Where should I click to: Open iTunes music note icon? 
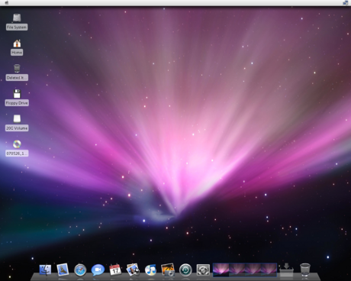point(150,270)
